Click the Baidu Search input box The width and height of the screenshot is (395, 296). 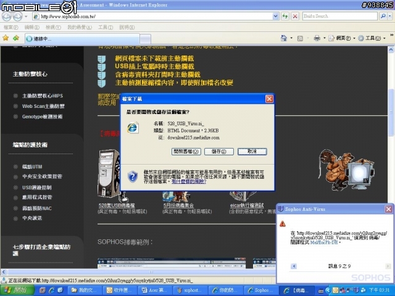pyautogui.click(x=340, y=16)
